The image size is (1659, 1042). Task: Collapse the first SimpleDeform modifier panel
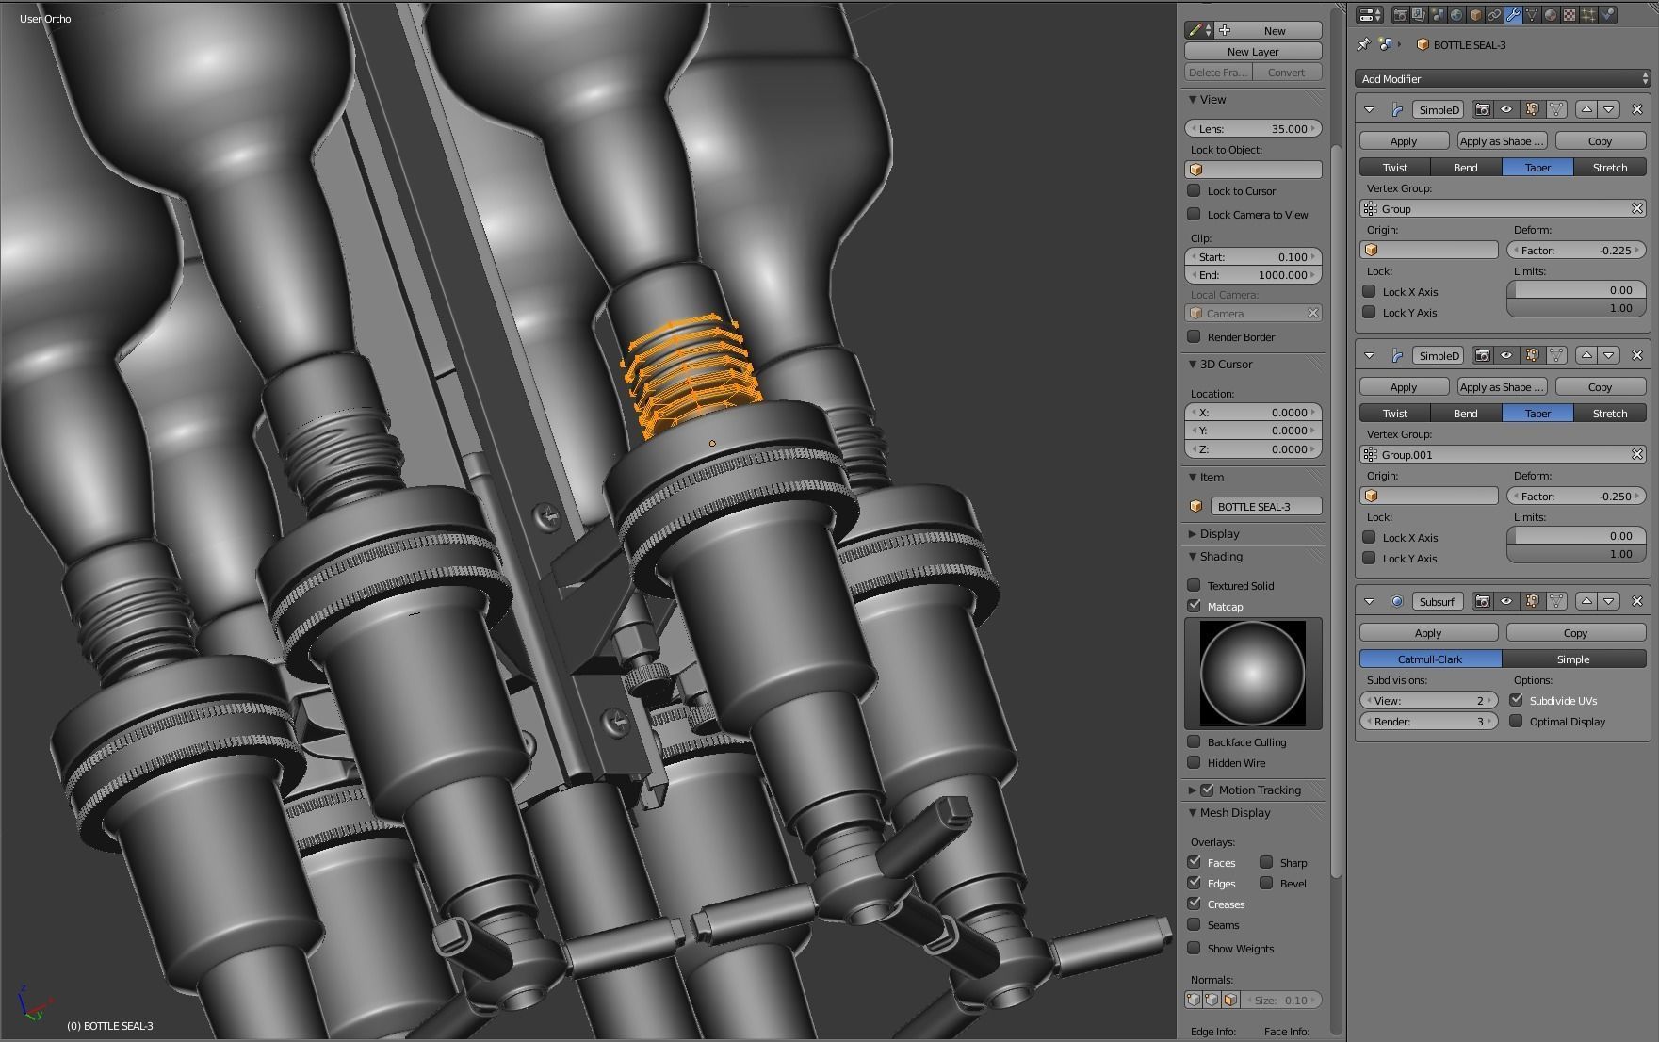(x=1370, y=110)
